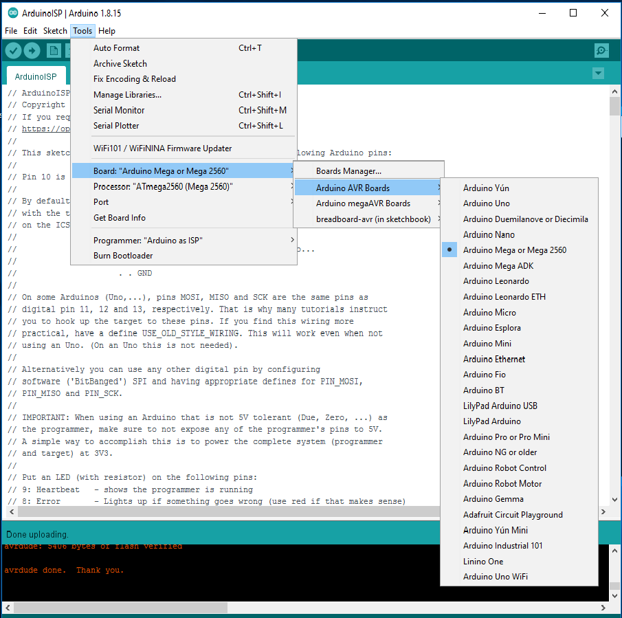Select the Arduino Mega ADK board
Image resolution: width=622 pixels, height=618 pixels.
coord(520,266)
